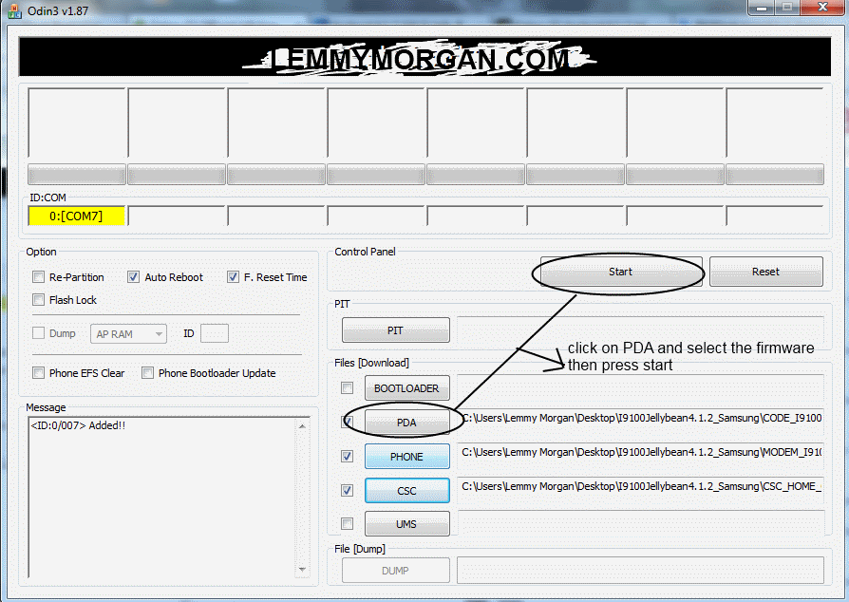Image resolution: width=849 pixels, height=602 pixels.
Task: Click Message box scrollbar down arrow
Action: [303, 570]
